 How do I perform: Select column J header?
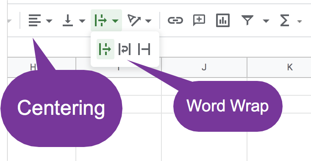point(204,67)
